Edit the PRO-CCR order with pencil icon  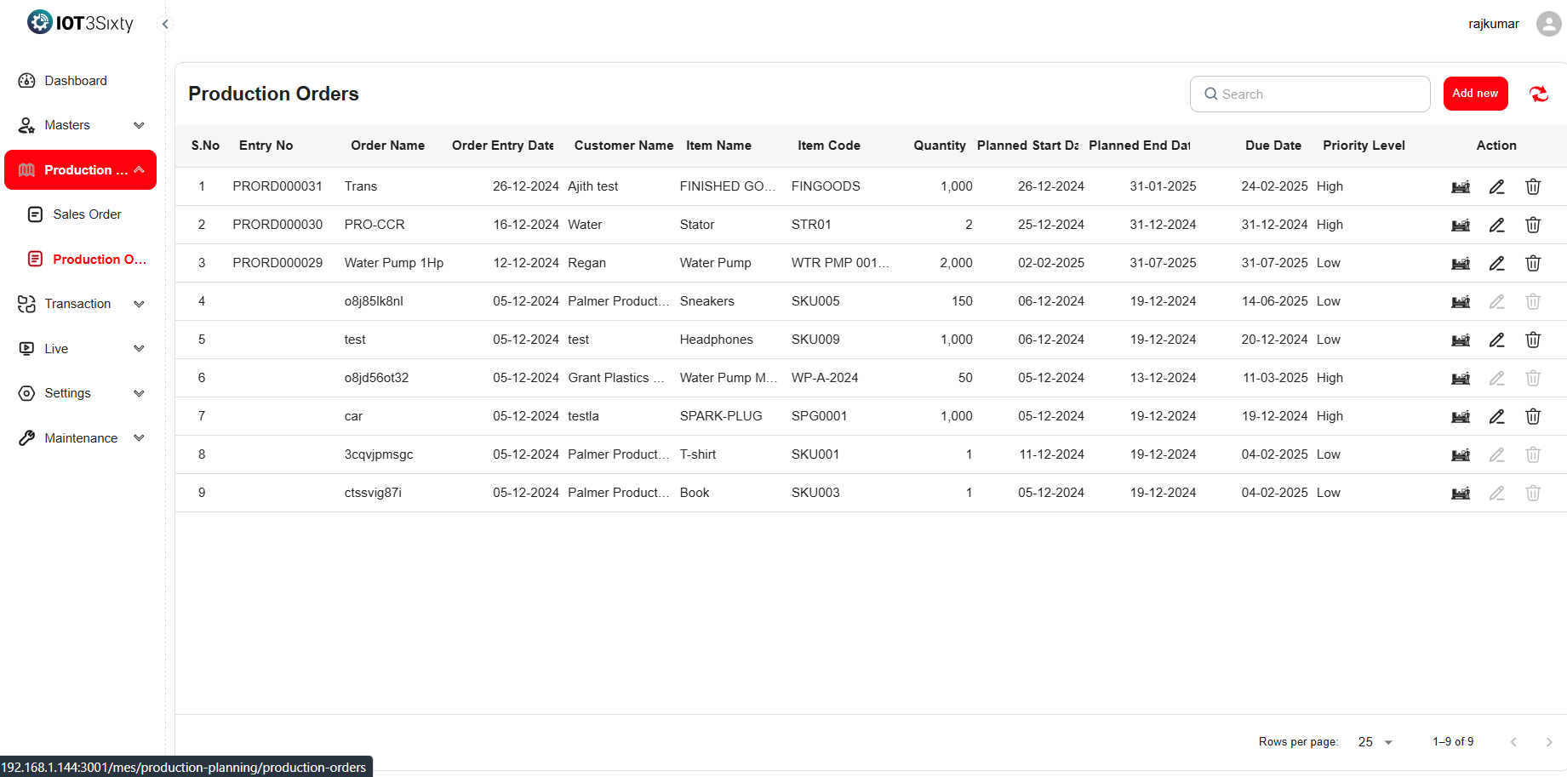point(1496,226)
